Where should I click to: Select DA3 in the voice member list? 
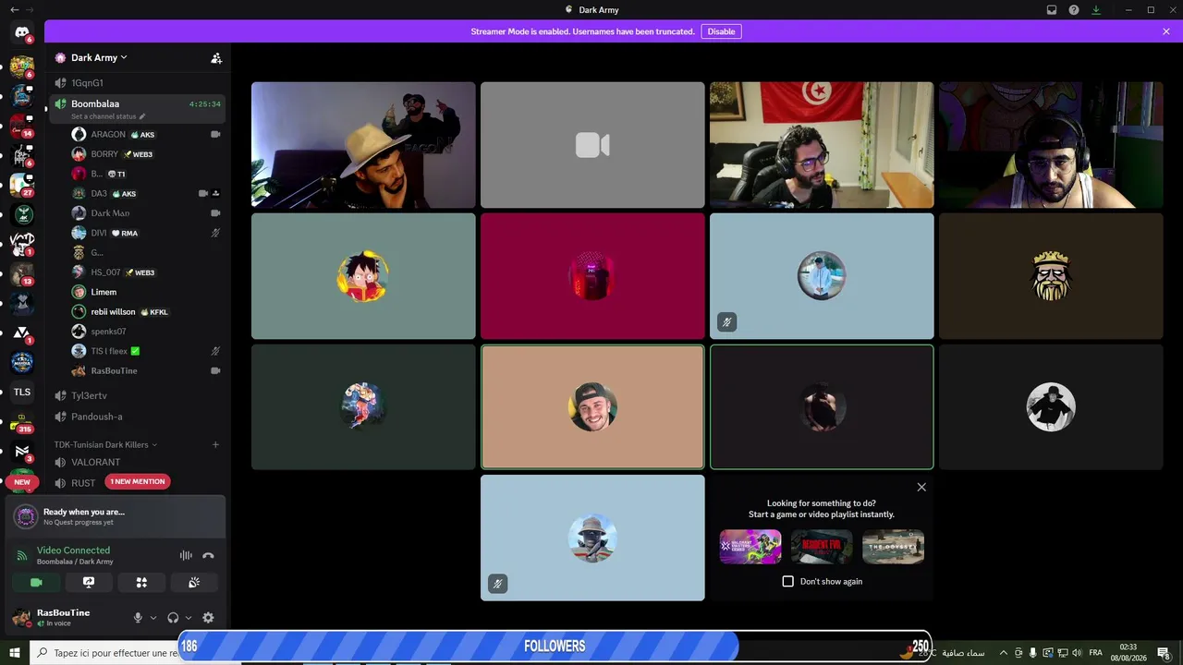coord(146,193)
